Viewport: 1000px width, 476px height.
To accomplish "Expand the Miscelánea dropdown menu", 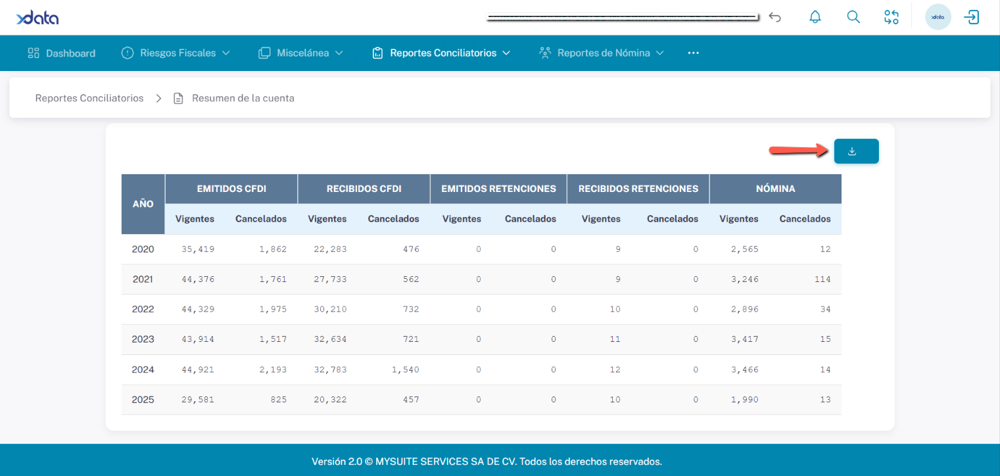I will [301, 53].
